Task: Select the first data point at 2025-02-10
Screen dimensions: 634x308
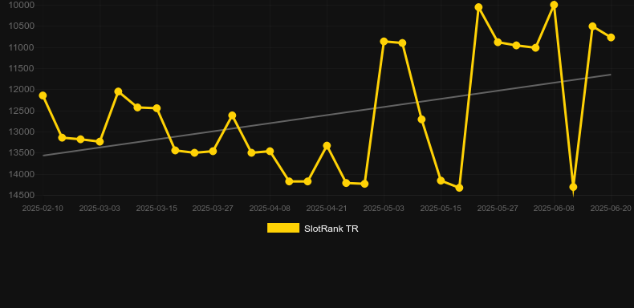Action: 43,95
